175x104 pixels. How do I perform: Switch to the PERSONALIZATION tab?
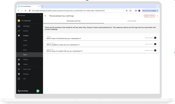74,21
